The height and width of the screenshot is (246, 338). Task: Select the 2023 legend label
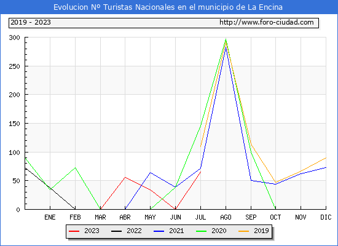[92, 231]
